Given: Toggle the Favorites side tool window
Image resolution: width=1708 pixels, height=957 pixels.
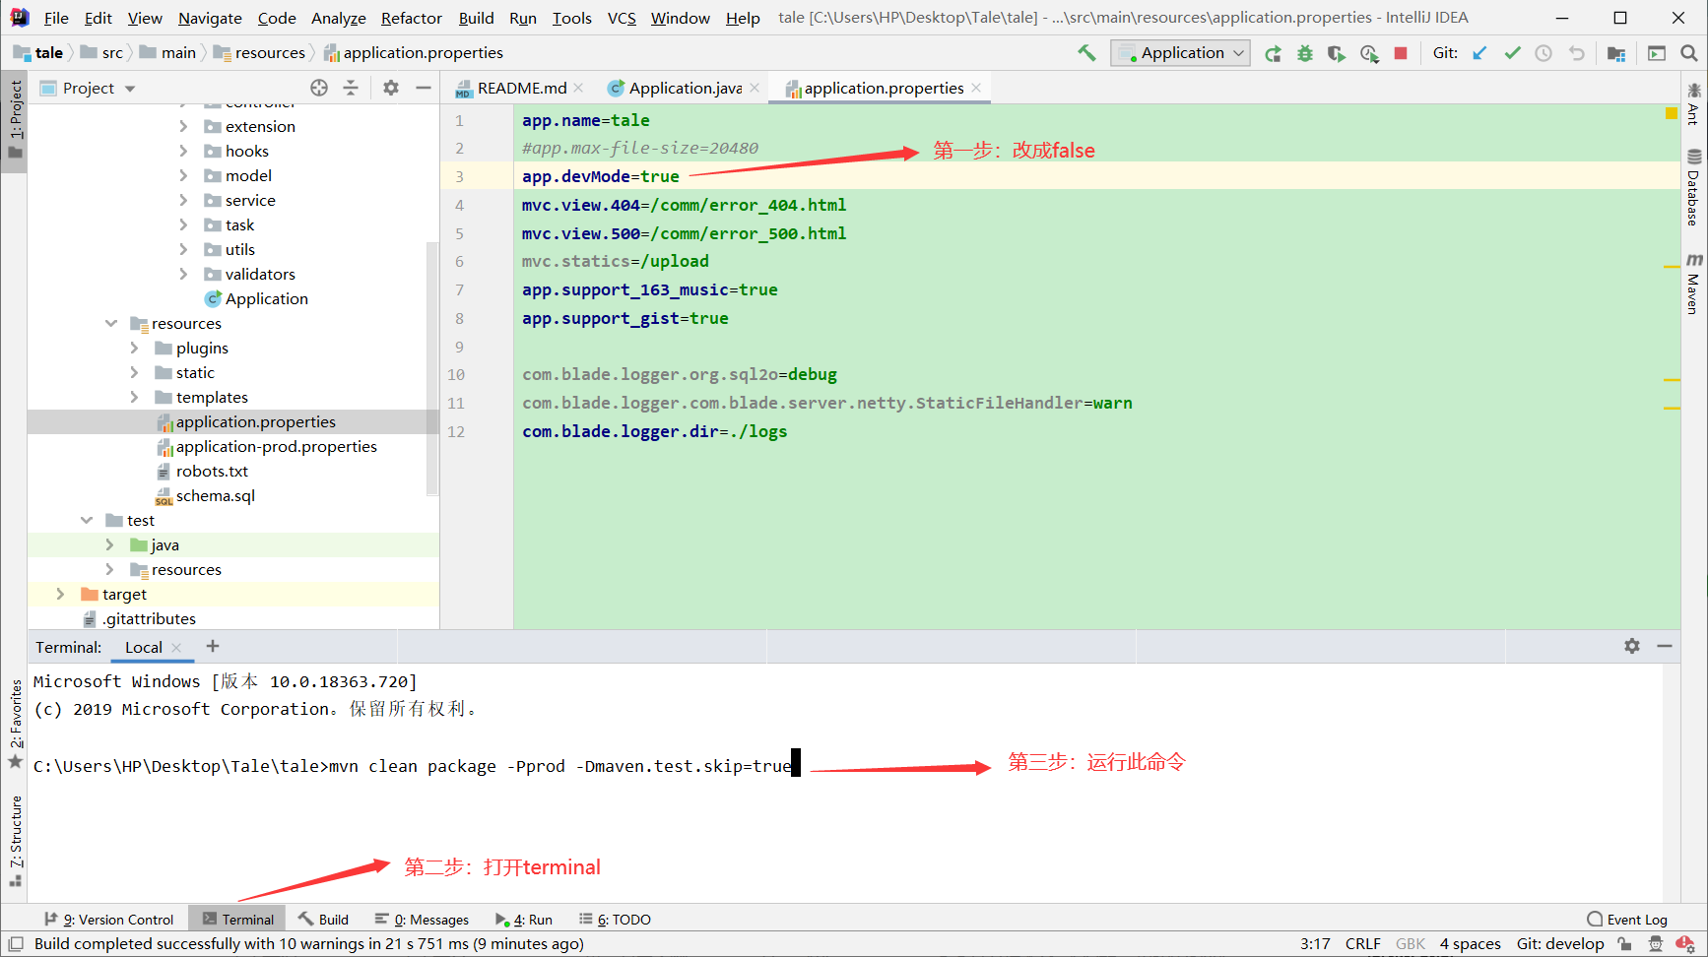Looking at the screenshot, I should coord(15,724).
